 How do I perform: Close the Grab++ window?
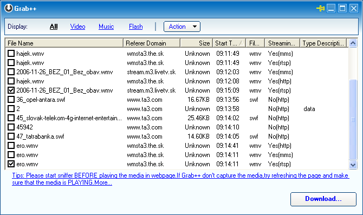coord(354,9)
